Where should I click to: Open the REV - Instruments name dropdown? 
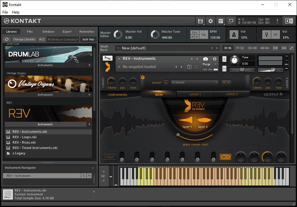click(119, 59)
